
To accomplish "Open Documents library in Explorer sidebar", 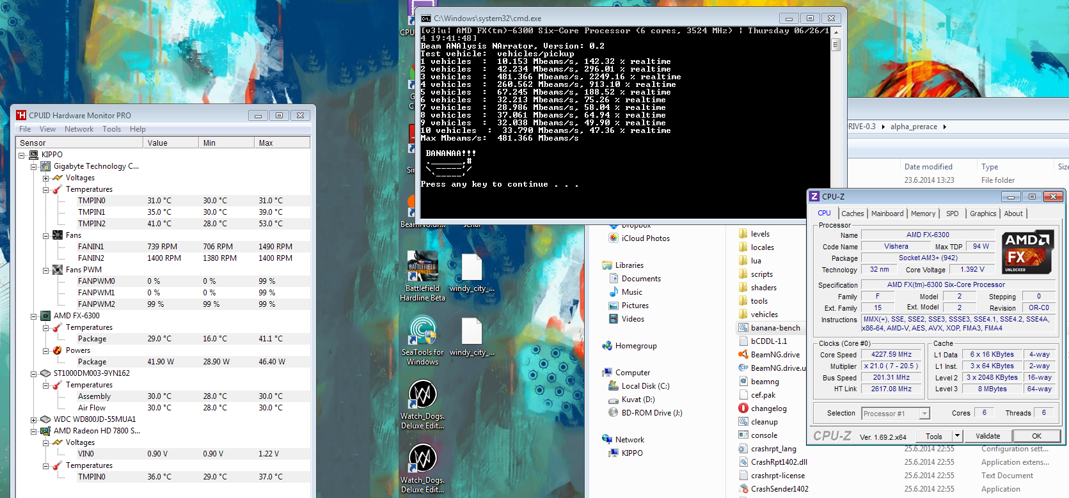I will pos(635,279).
